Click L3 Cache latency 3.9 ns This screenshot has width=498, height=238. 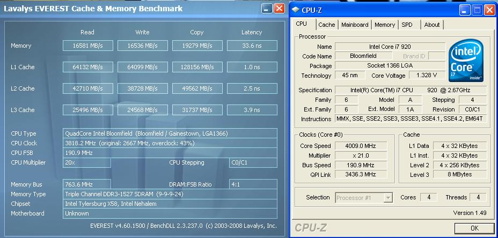coord(252,110)
